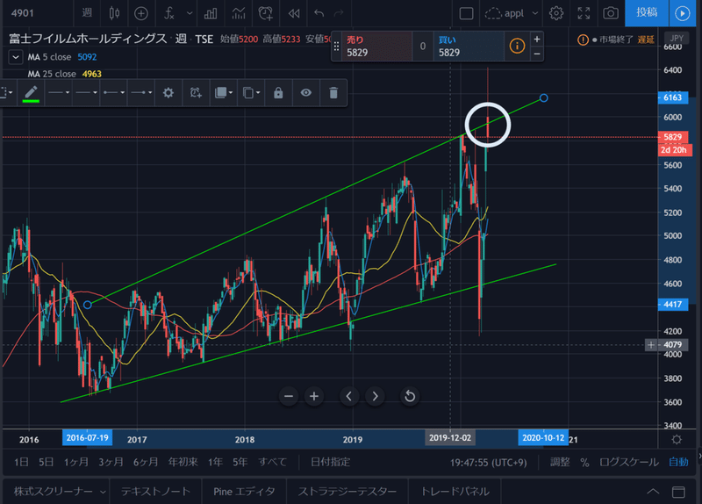
Task: Select the 3ヶ月 time range
Action: tap(111, 462)
